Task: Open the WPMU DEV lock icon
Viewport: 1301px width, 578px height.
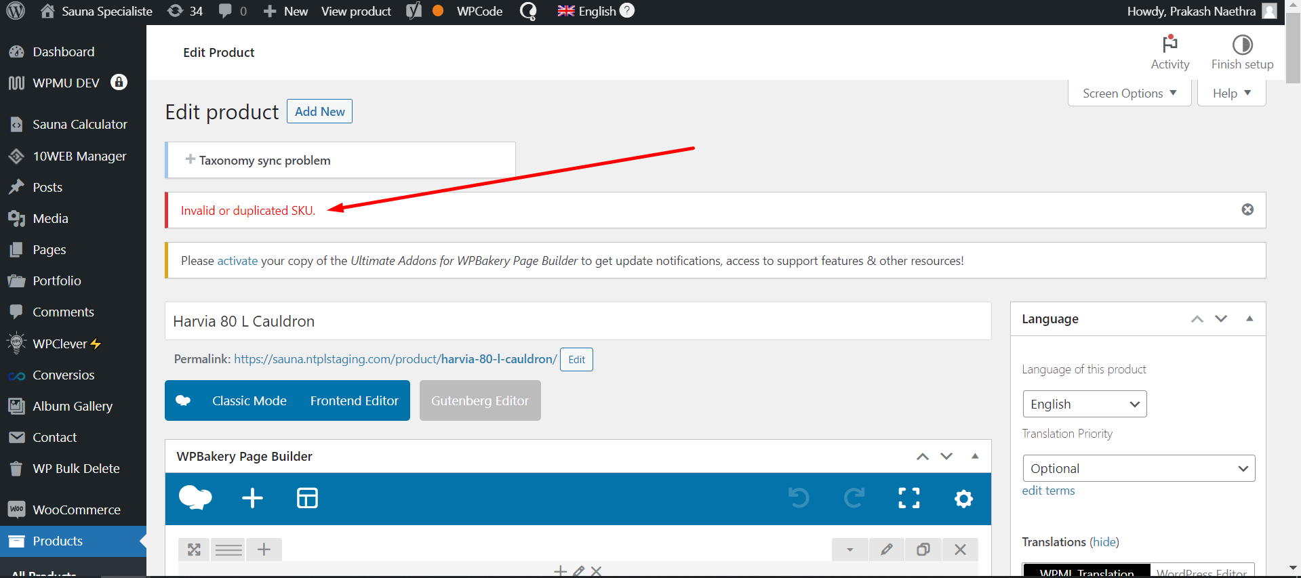Action: pyautogui.click(x=119, y=82)
